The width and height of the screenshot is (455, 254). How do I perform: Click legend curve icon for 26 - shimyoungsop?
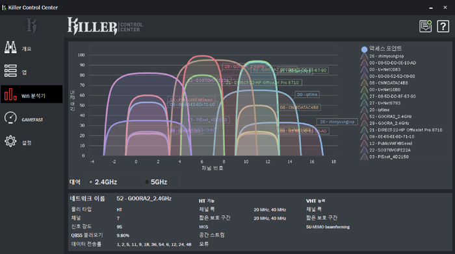tap(364, 56)
